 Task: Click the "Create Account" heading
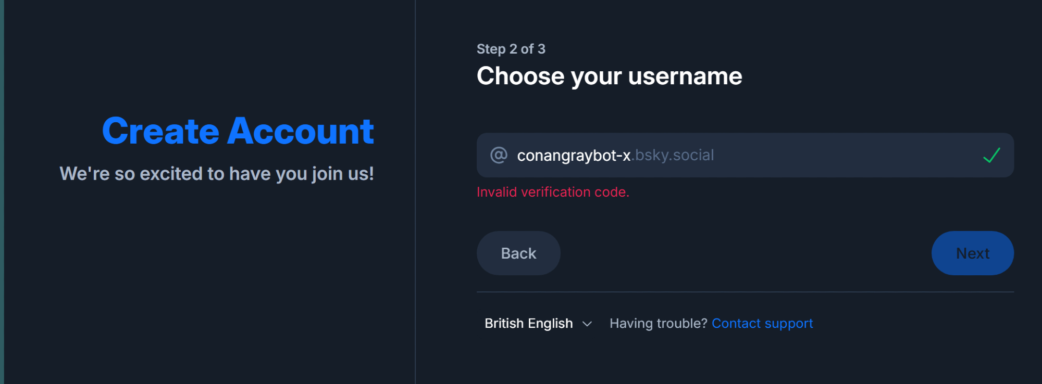(238, 131)
